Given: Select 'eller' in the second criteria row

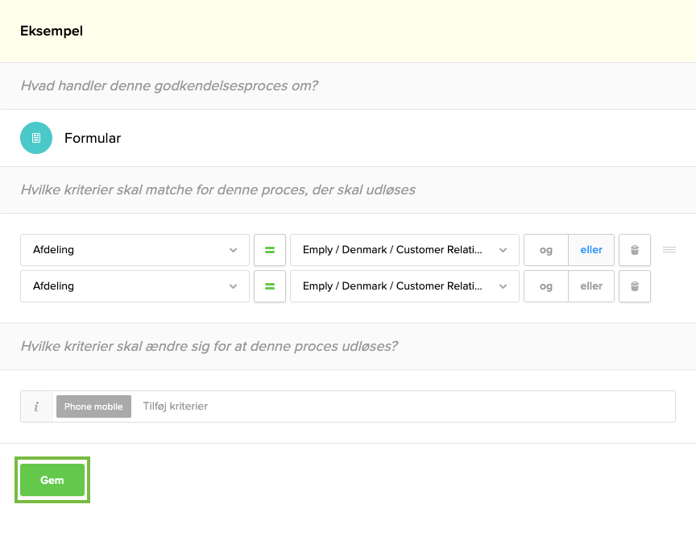Looking at the screenshot, I should pos(591,286).
